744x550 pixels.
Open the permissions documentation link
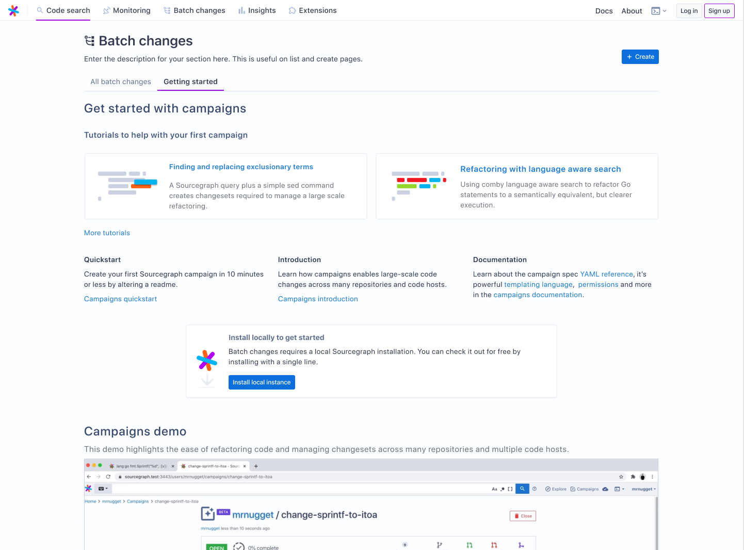point(598,284)
